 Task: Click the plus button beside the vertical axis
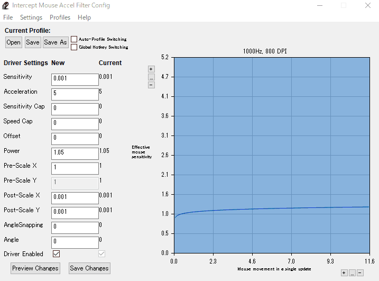(151, 69)
